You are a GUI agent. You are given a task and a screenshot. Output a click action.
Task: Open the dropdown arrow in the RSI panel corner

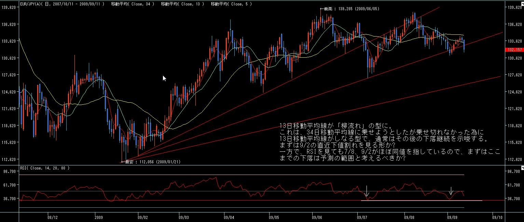[522, 168]
